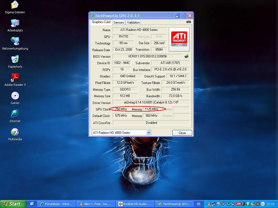Click the Shaders value 640 Unified
278x208 pixels.
(128, 76)
